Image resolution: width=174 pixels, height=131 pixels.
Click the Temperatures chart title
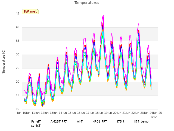(x=87, y=3)
